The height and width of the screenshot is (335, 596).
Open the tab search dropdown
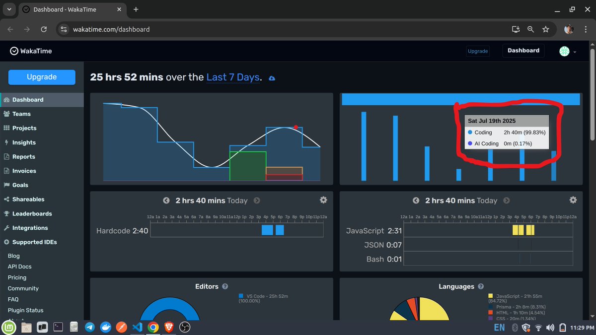[x=9, y=9]
